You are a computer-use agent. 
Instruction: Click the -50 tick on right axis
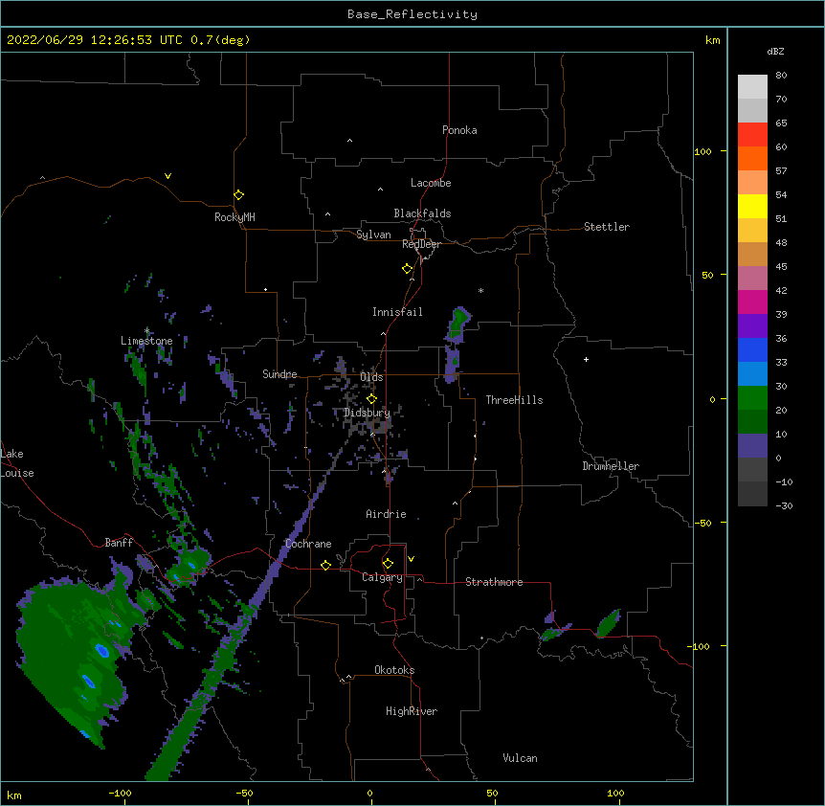(702, 523)
